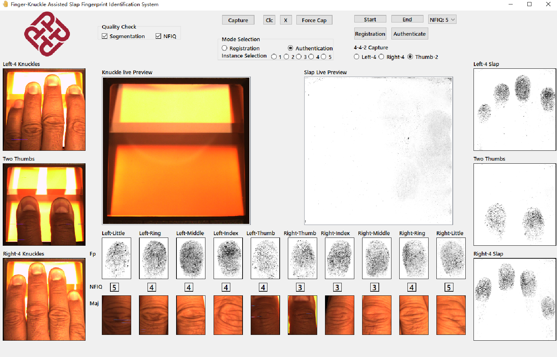Click the Right-Middle knuckle image
Screen dimensions: 557x357
[x=376, y=315]
